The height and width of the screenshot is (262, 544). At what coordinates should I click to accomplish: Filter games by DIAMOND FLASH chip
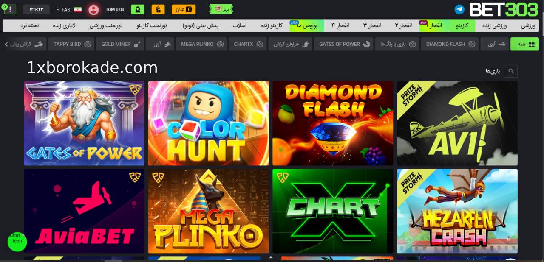[449, 44]
